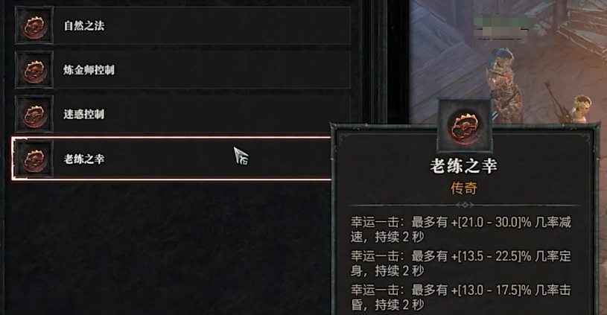Click the 自然之法 aspect icon
Image resolution: width=607 pixels, height=315 pixels.
(x=34, y=25)
